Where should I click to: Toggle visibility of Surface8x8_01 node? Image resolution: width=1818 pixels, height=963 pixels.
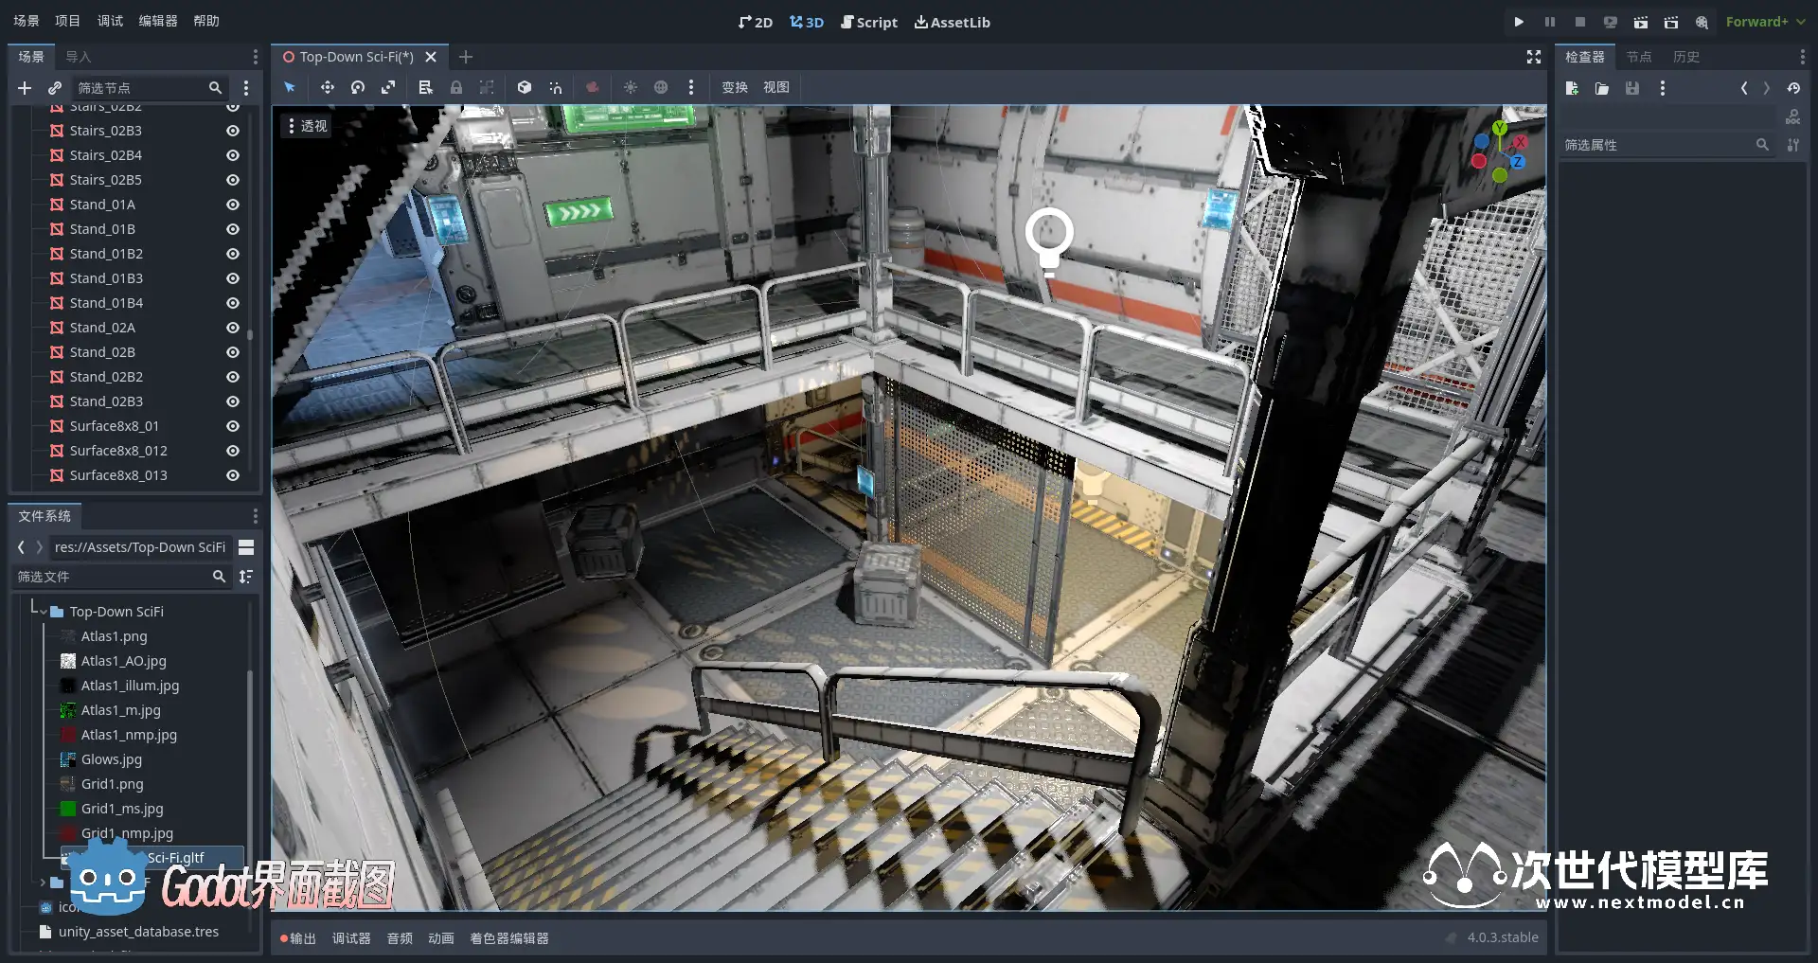(x=233, y=426)
